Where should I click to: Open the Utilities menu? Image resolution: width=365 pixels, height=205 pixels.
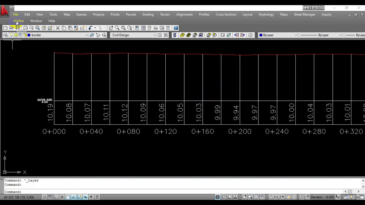click(19, 21)
